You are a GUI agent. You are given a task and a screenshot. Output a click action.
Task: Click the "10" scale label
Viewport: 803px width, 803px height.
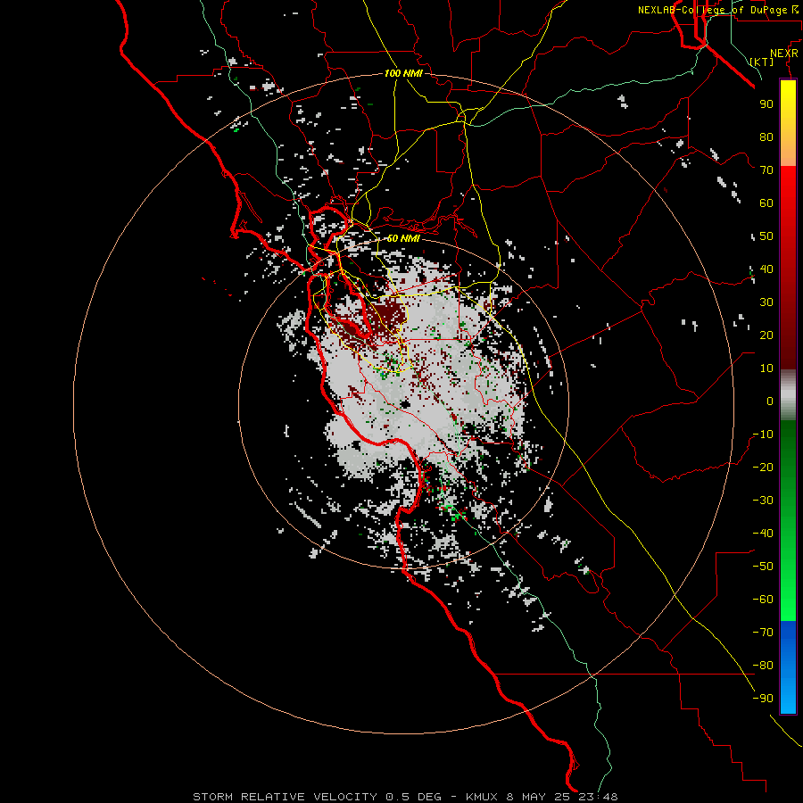pyautogui.click(x=766, y=368)
